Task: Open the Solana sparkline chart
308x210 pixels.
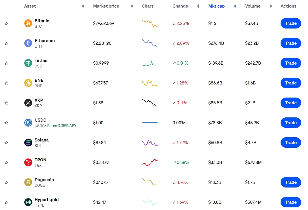Action: [150, 143]
